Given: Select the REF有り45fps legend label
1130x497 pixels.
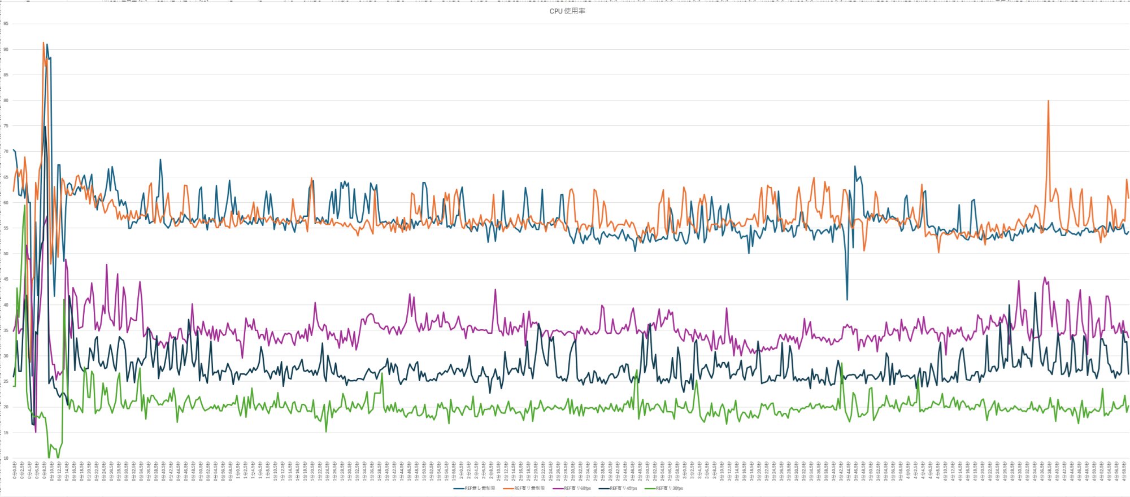Looking at the screenshot, I should coord(623,488).
